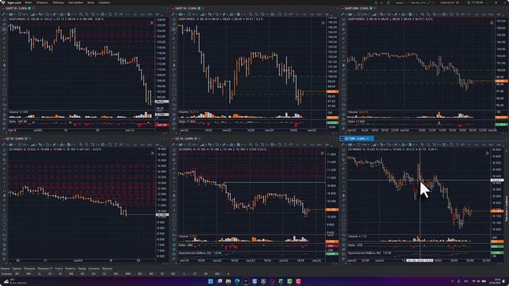509x286 pixels.
Task: Click the crosshair time label on GZ 10M axis
Action: click(420, 261)
